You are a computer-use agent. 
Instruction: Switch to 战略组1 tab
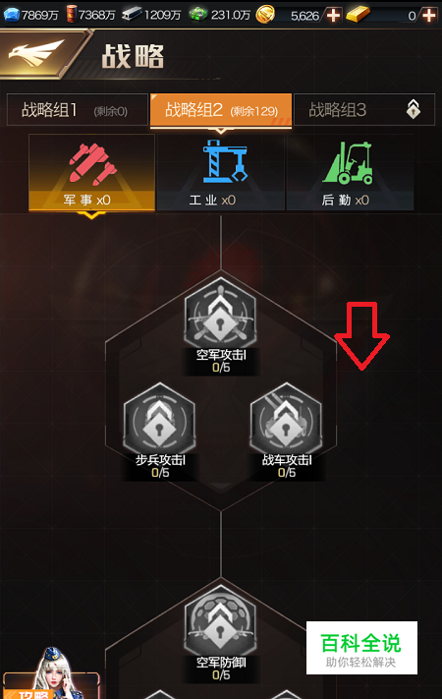coord(78,110)
